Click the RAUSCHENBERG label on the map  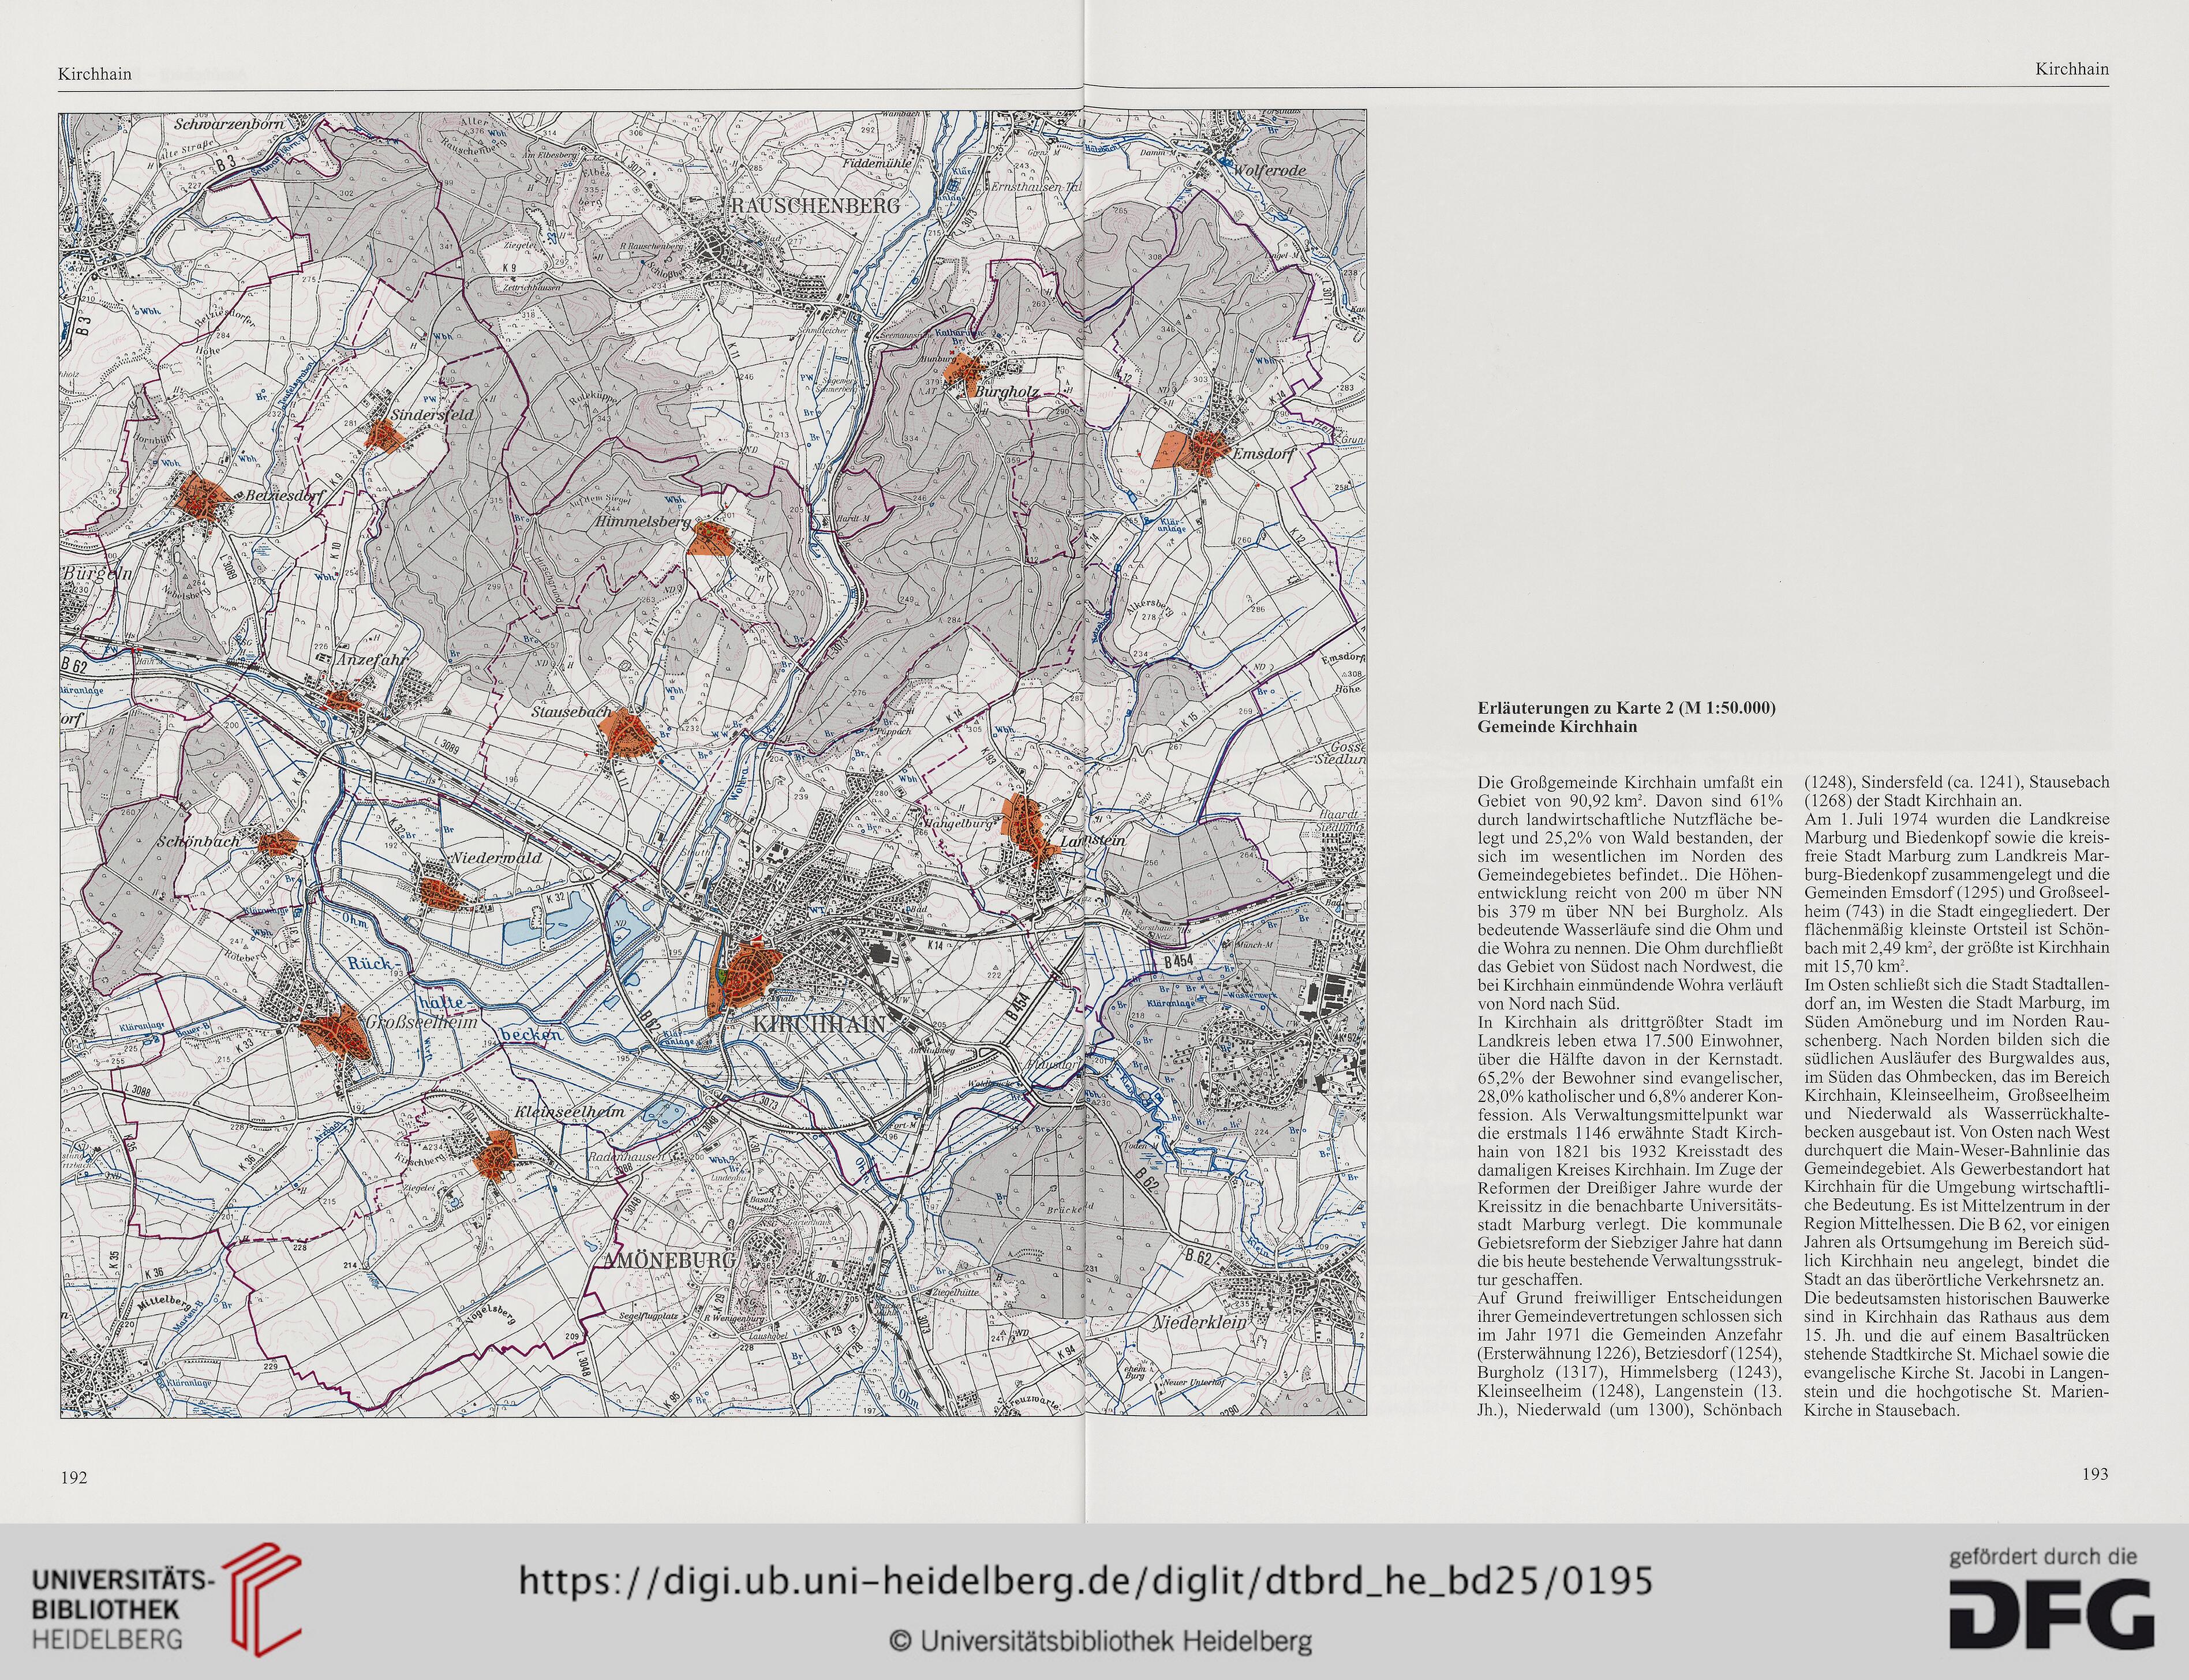[815, 205]
